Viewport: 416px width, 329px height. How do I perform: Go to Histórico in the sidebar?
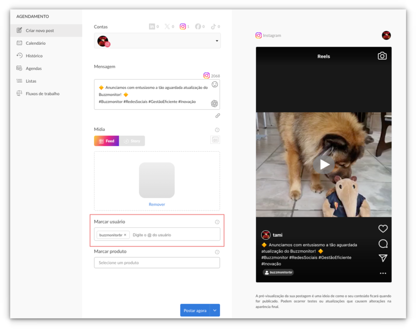point(34,56)
